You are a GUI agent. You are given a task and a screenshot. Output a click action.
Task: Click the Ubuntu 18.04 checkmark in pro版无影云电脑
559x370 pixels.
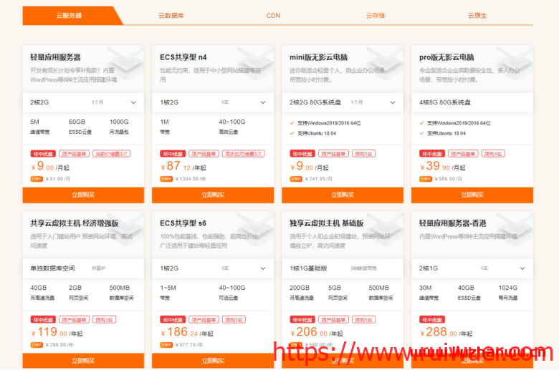coord(421,133)
